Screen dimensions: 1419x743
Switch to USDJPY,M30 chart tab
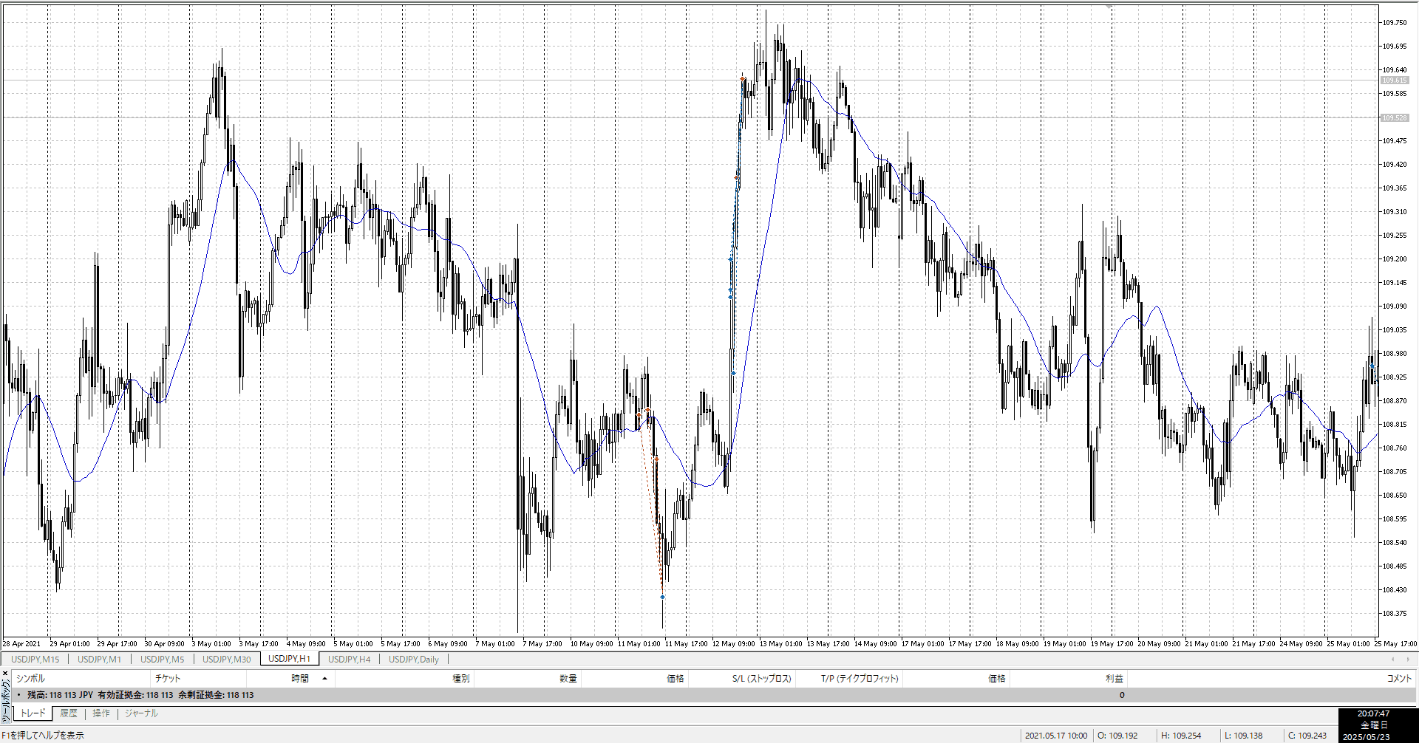coord(226,659)
